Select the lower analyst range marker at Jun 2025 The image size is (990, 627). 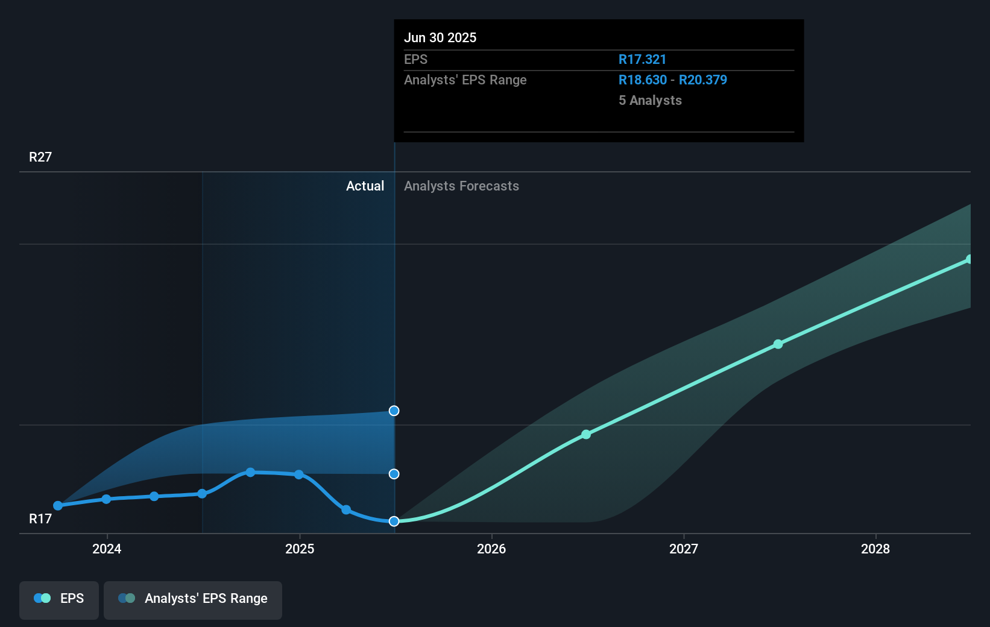(x=394, y=474)
